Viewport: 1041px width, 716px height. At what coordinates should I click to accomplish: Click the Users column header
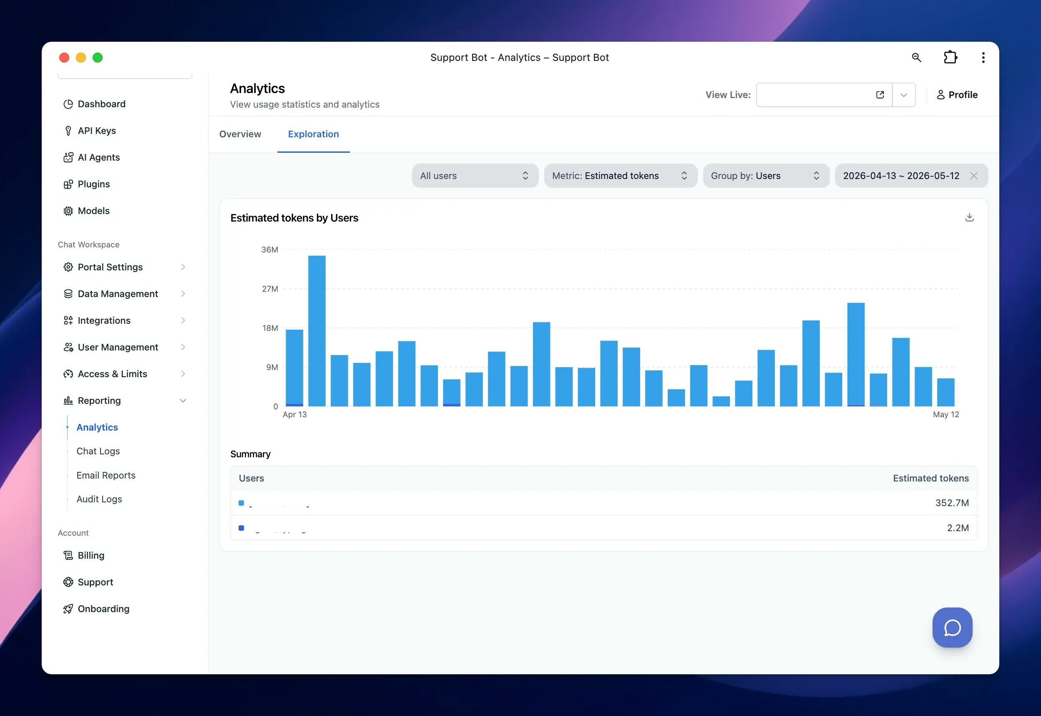(251, 478)
